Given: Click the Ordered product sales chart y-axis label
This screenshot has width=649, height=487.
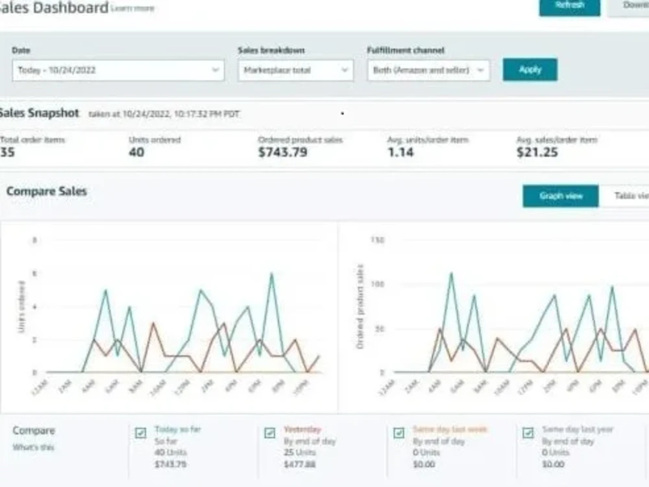Looking at the screenshot, I should pyautogui.click(x=360, y=306).
